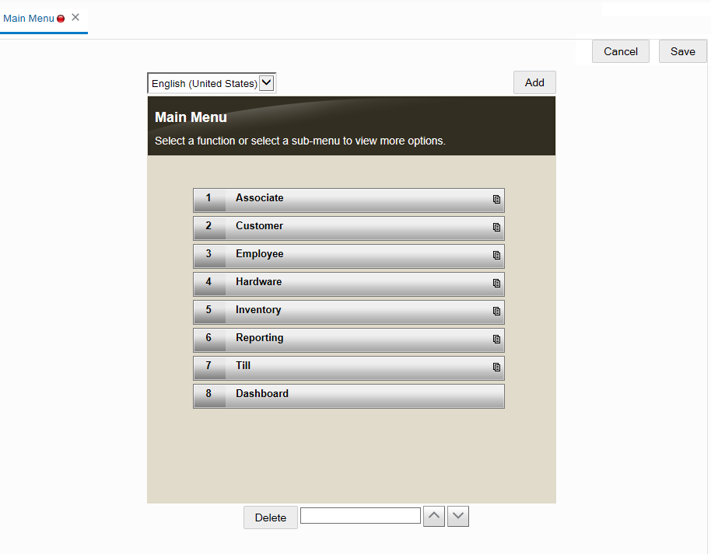Click the copy icon on the Customer row
Screen dimensions: 711x554
point(496,228)
